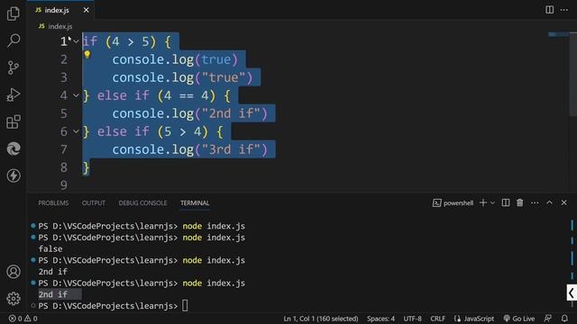Open the Accounts menu icon
Screen dimensions: 577x324
(x=14, y=272)
